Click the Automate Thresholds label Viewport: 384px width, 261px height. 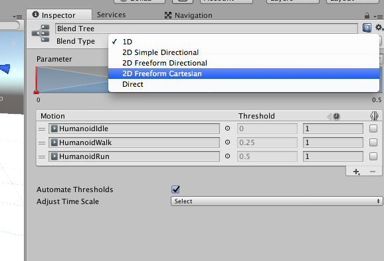[74, 189]
